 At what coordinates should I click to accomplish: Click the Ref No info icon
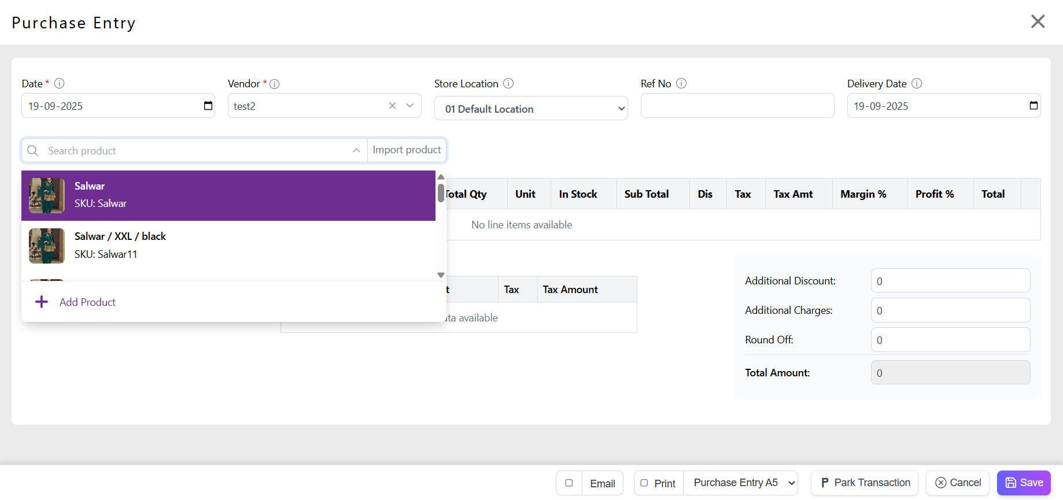pos(681,83)
